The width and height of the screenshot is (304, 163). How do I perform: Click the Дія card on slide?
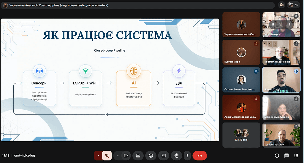[179, 88]
